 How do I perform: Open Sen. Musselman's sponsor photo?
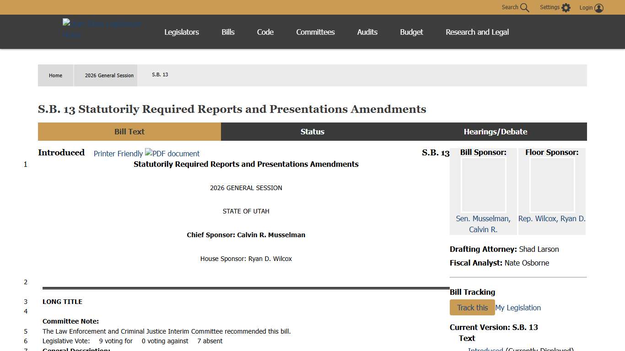tap(483, 185)
